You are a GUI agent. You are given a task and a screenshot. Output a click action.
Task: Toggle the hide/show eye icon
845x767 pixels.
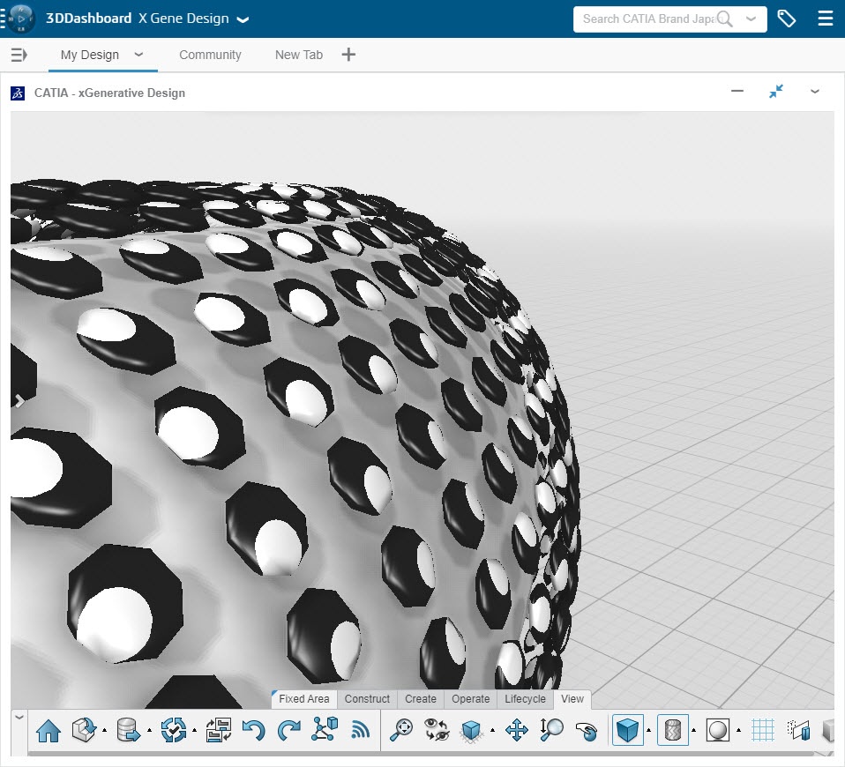click(437, 730)
